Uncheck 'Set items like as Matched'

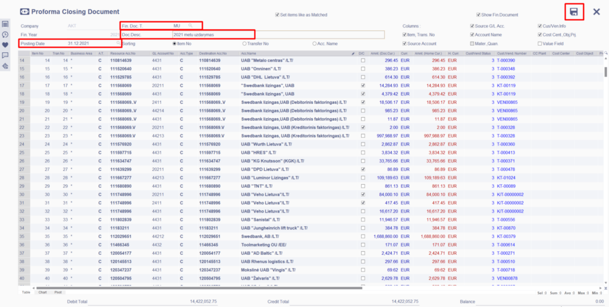coord(277,15)
